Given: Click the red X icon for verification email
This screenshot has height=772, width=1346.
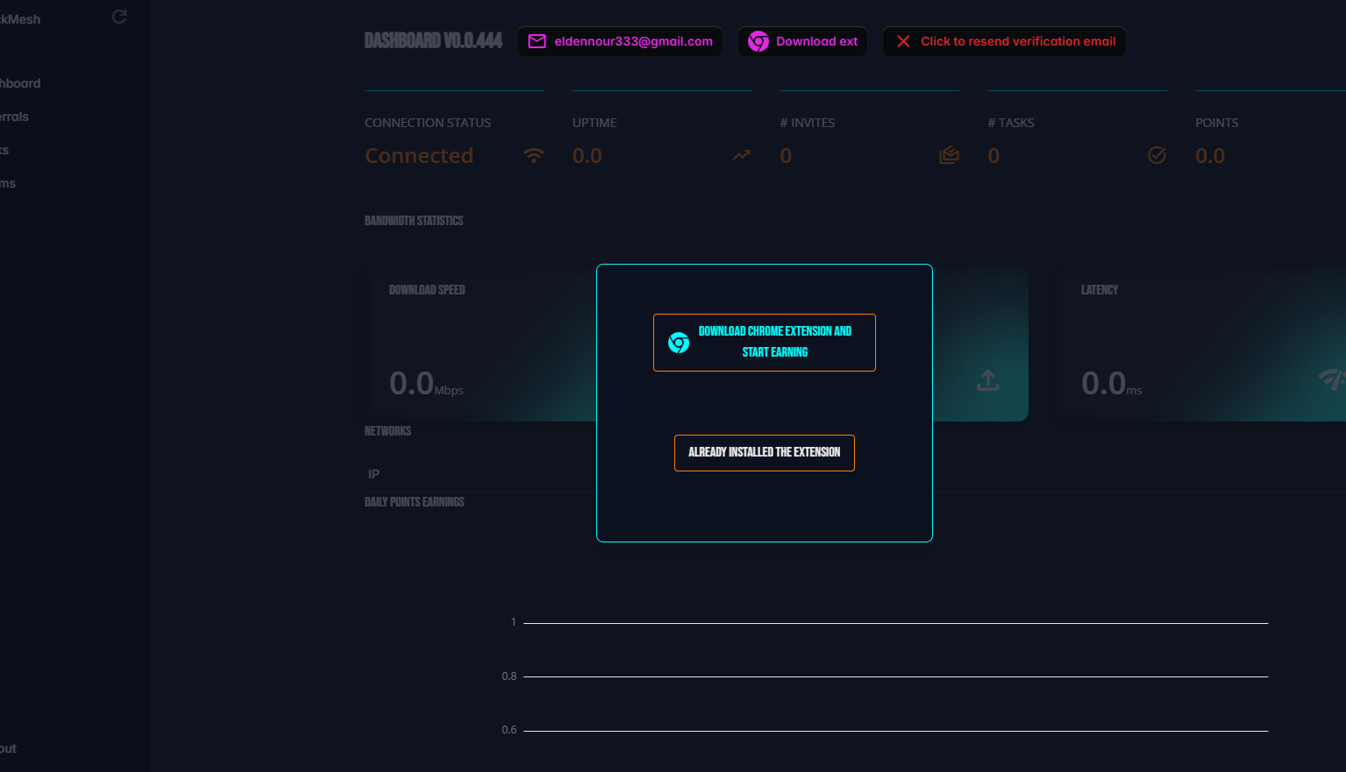Looking at the screenshot, I should (x=903, y=41).
